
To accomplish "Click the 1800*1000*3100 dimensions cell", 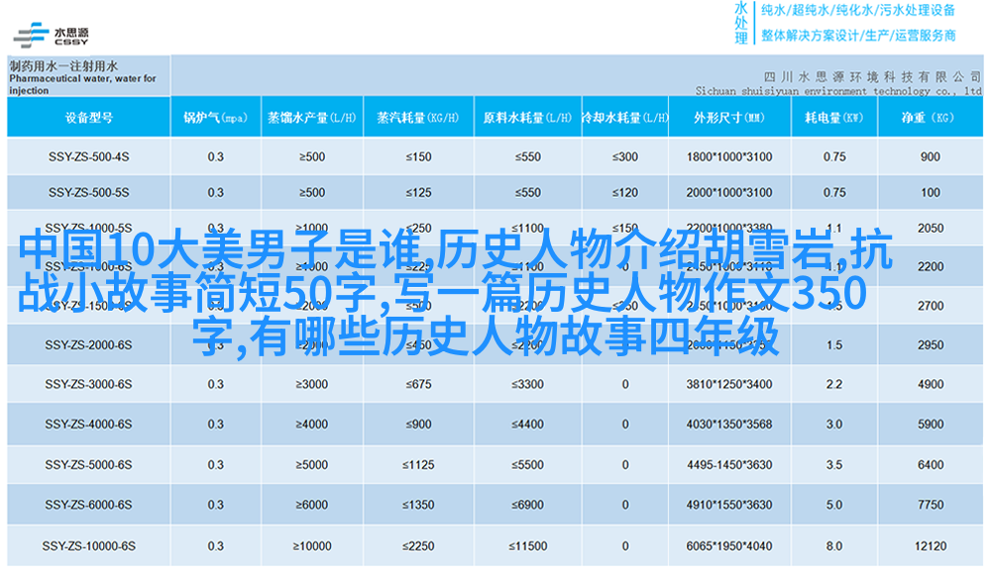I will click(729, 156).
